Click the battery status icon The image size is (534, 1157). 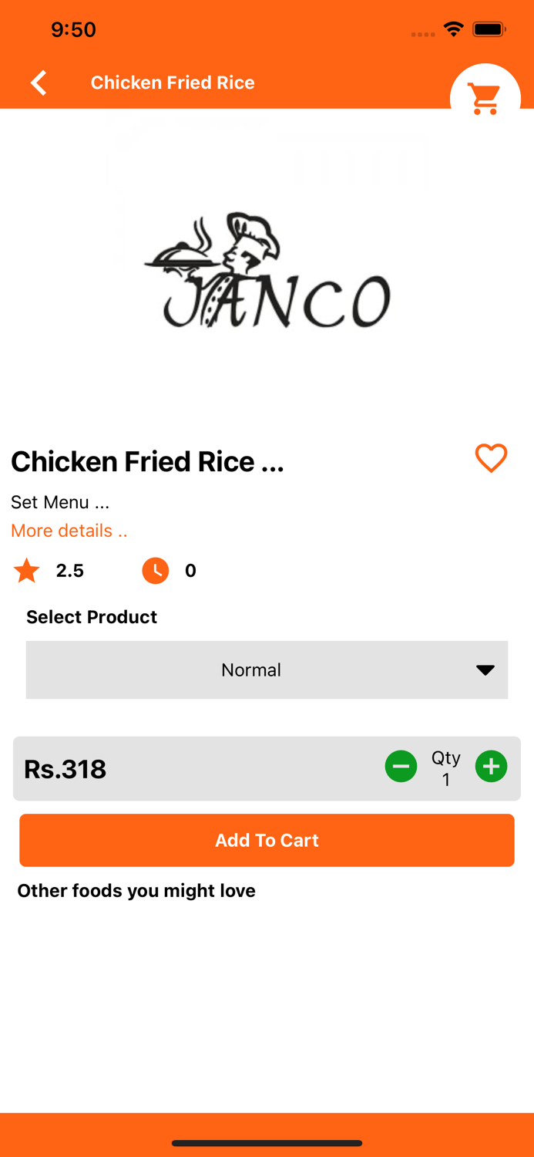click(x=489, y=29)
